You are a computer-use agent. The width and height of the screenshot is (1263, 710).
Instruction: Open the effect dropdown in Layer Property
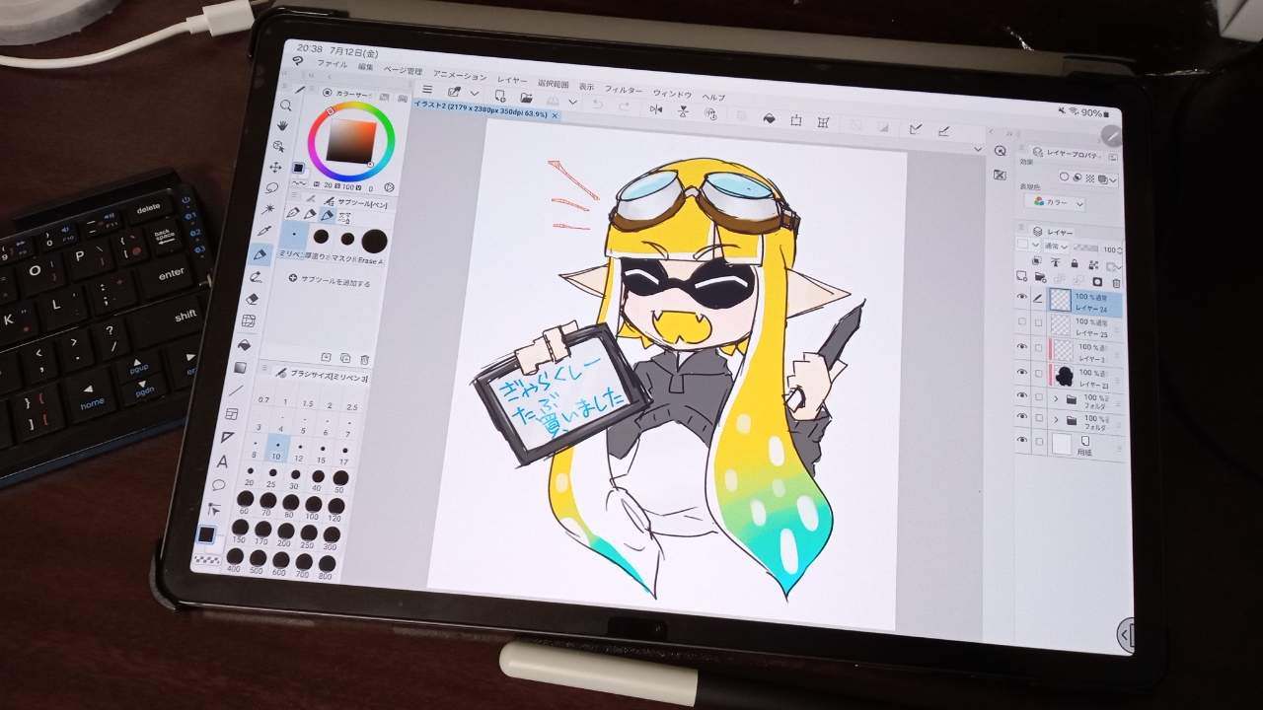point(1112,179)
